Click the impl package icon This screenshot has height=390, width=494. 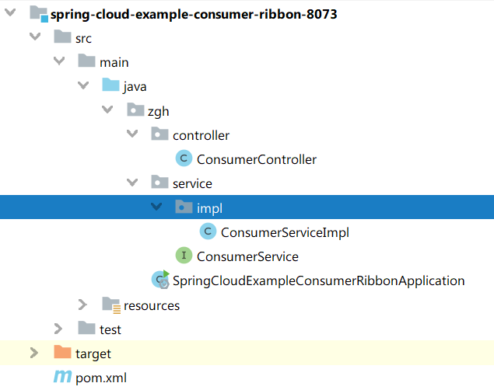[x=184, y=207]
